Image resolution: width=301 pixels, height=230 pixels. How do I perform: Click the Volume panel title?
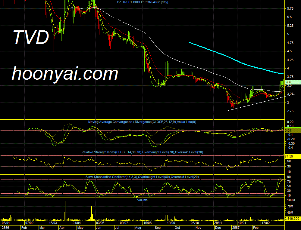click(142, 200)
